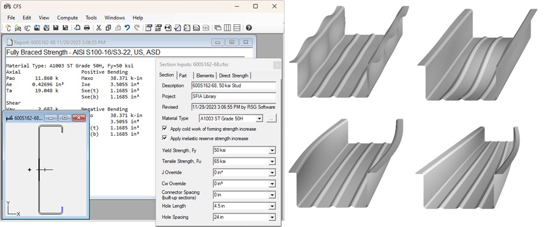This screenshot has height=227, width=547.
Task: Open the Windows menu
Action: [x=114, y=18]
